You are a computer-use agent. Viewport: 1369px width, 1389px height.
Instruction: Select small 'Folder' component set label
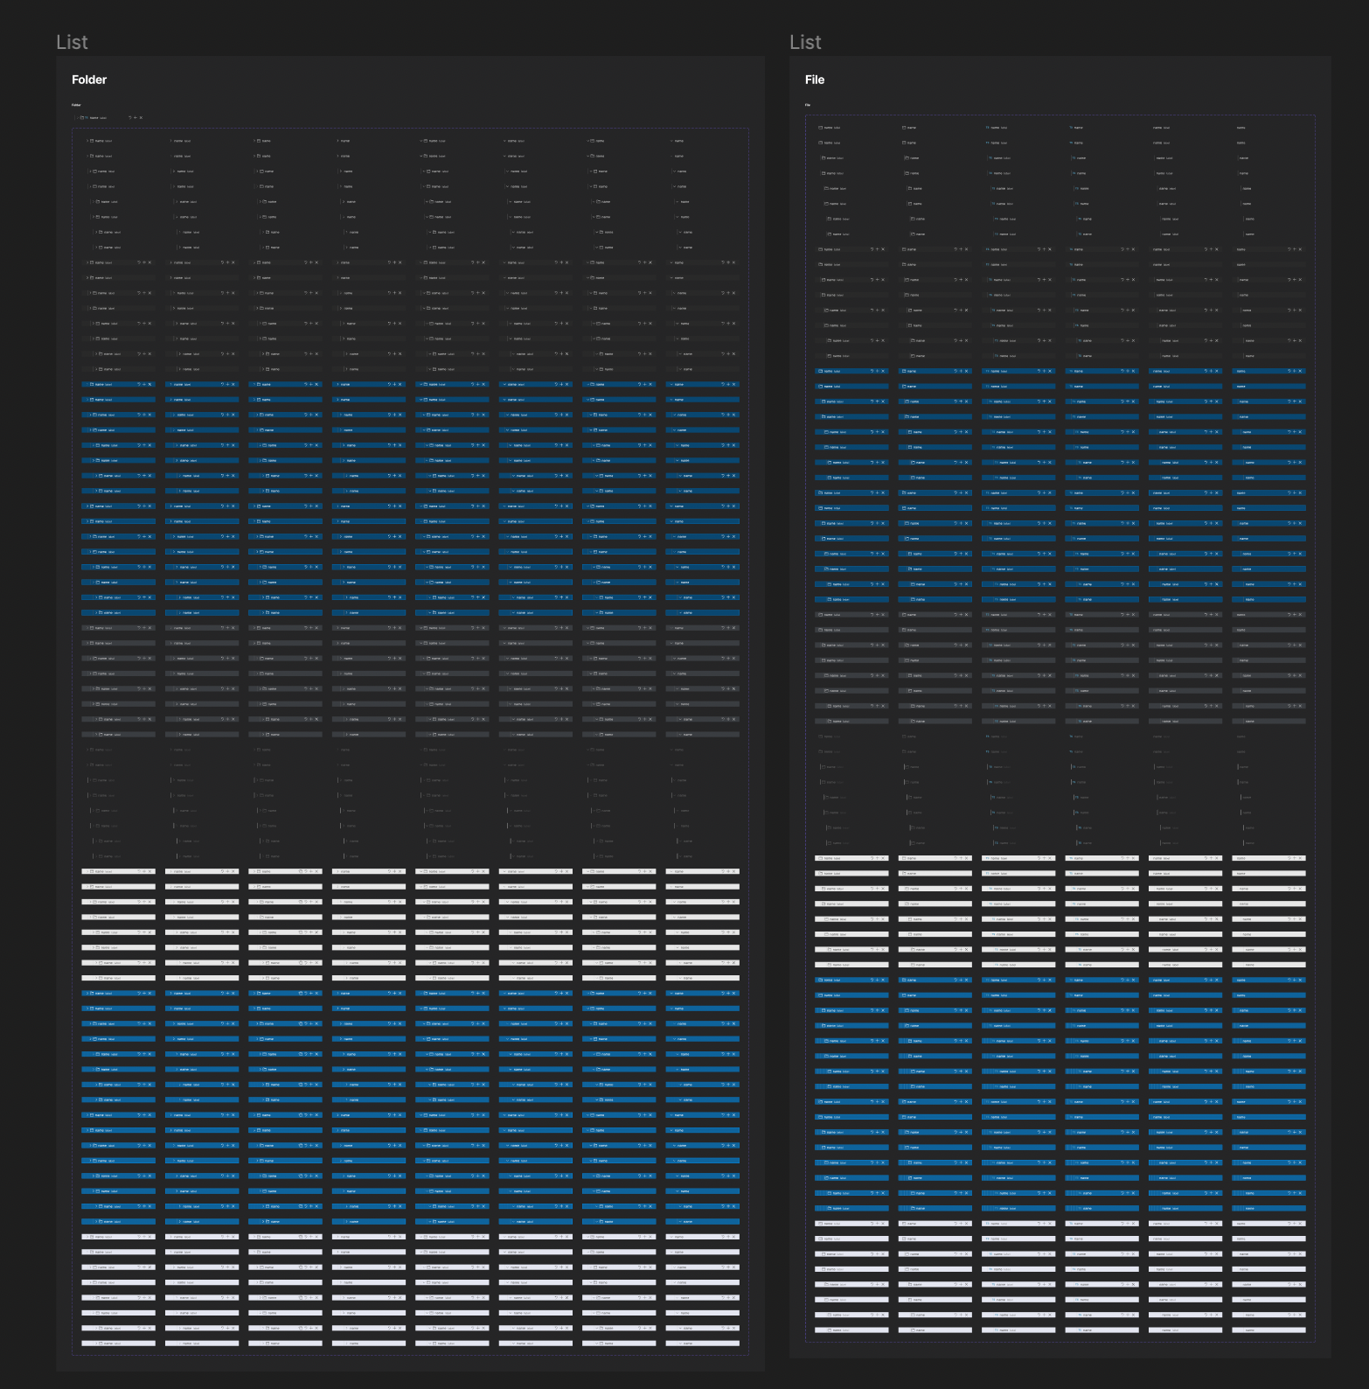76,105
